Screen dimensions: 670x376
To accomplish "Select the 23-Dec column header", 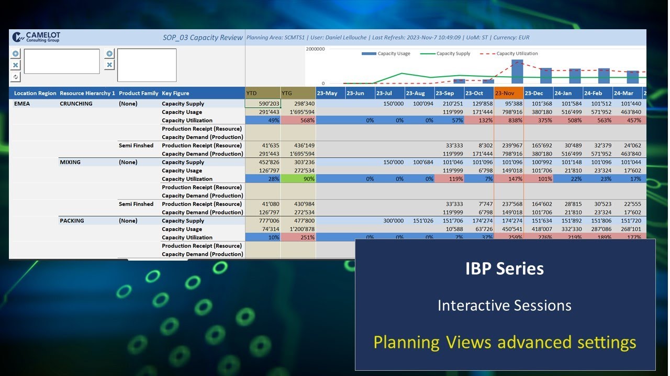I will click(539, 93).
